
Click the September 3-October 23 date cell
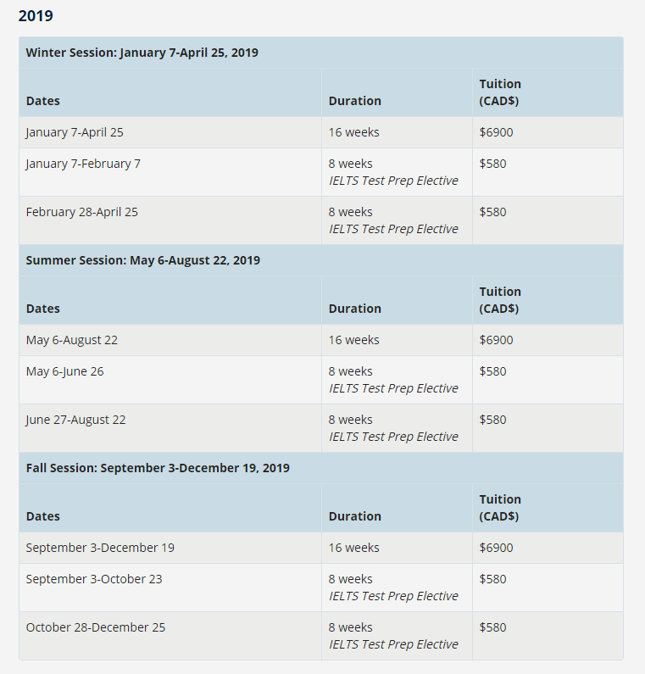[170, 588]
